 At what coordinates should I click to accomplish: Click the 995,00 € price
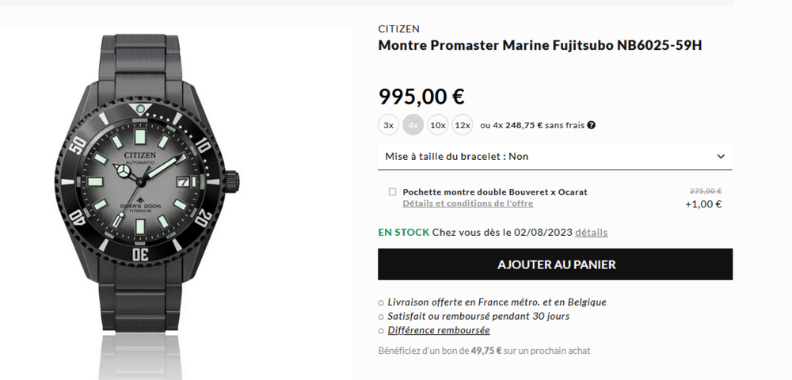421,97
